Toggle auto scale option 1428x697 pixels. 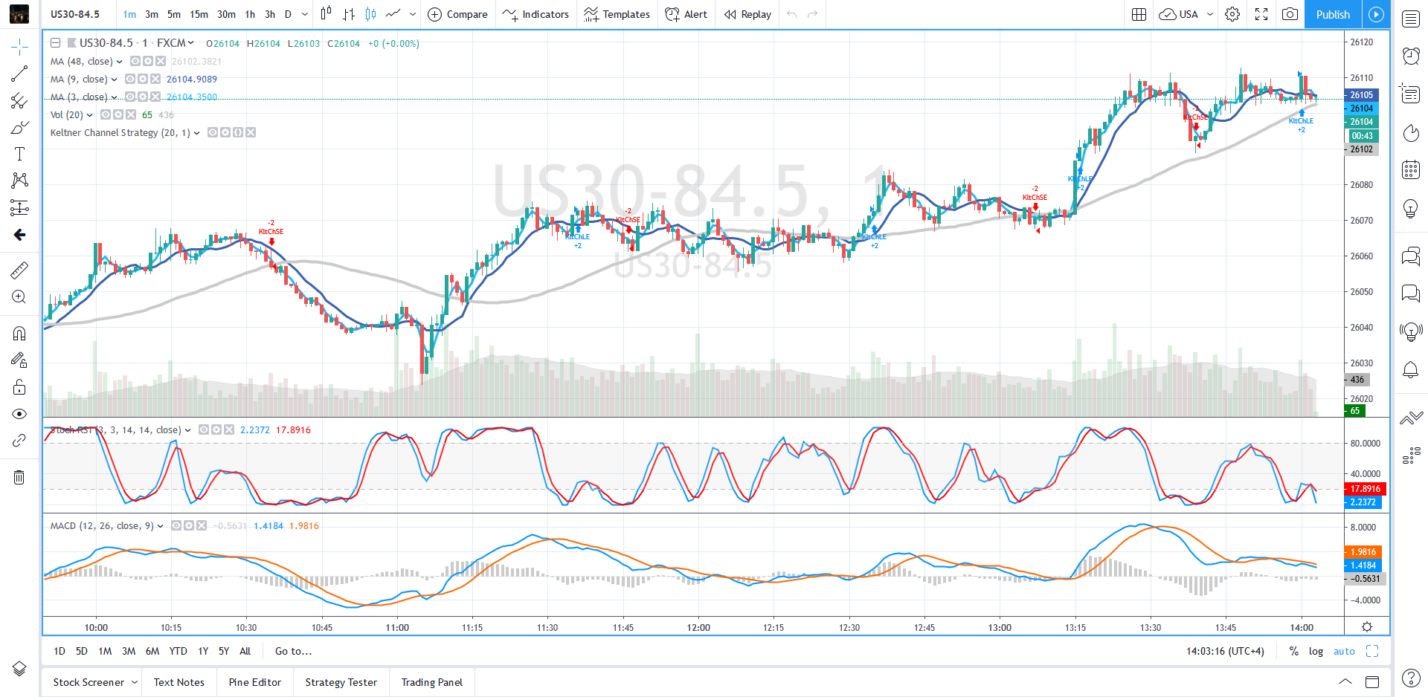(1344, 651)
